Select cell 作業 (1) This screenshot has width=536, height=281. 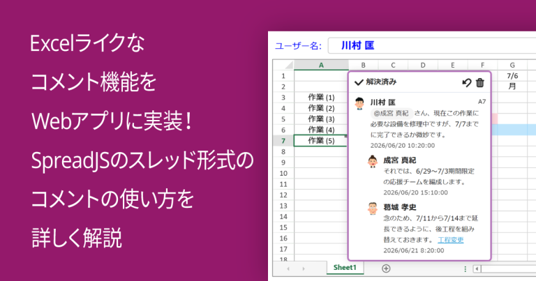click(x=321, y=98)
